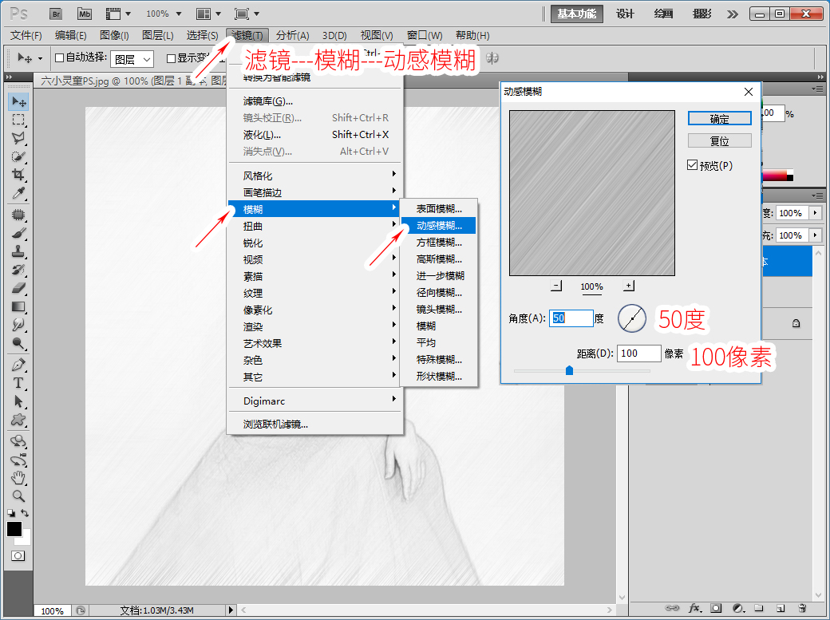This screenshot has width=830, height=620.
Task: Open the Screen Mode dropdown
Action: (247, 14)
